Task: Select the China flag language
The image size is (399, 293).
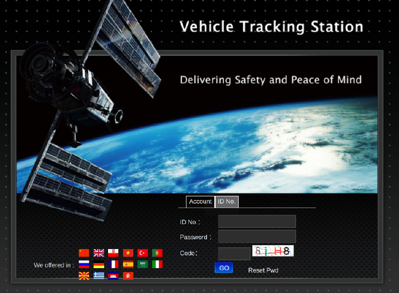Action: [x=84, y=253]
